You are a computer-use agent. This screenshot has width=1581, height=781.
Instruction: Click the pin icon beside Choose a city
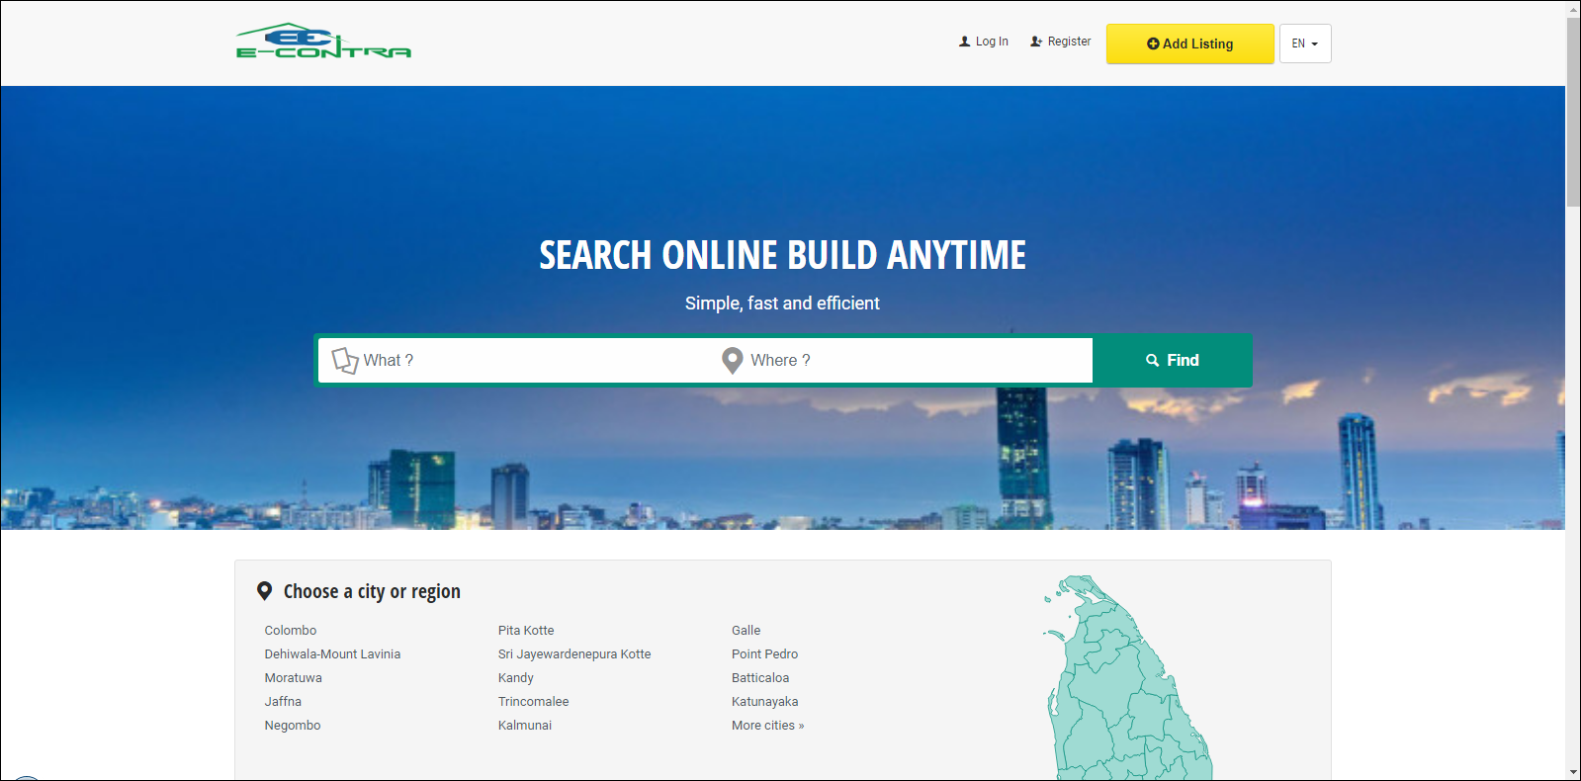pos(264,591)
